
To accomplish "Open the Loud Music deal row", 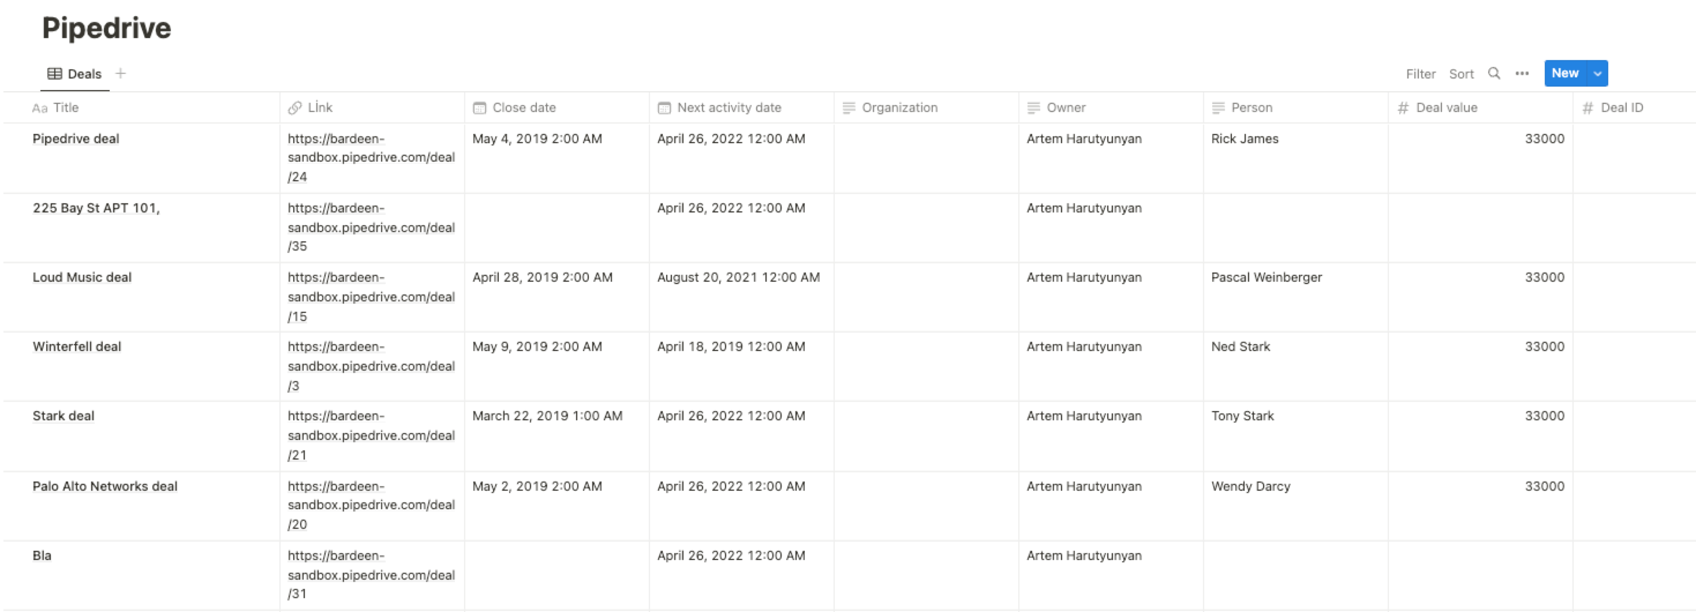I will pos(83,277).
